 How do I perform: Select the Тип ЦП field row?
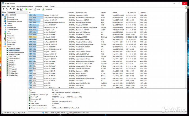click(x=54, y=92)
